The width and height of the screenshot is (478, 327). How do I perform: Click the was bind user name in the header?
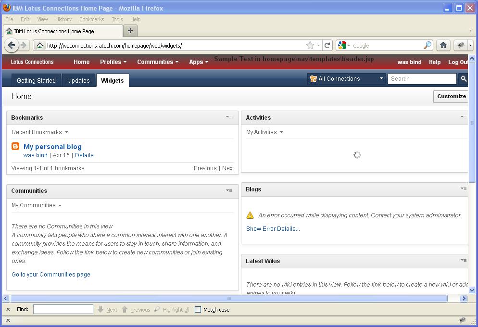[x=409, y=62]
